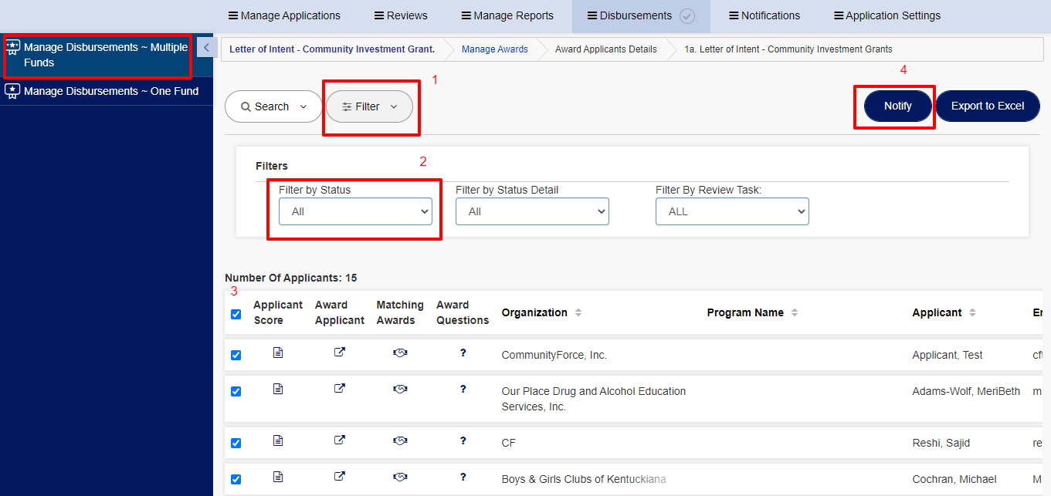Open the Filter By Review Task dropdown

pos(732,211)
